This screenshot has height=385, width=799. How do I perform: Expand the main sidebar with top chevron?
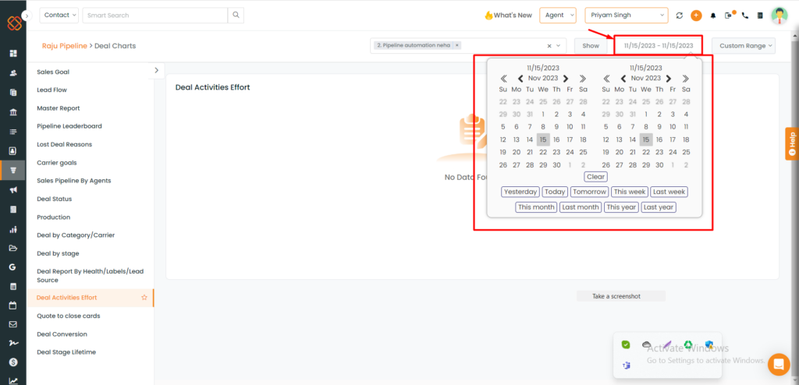[27, 16]
